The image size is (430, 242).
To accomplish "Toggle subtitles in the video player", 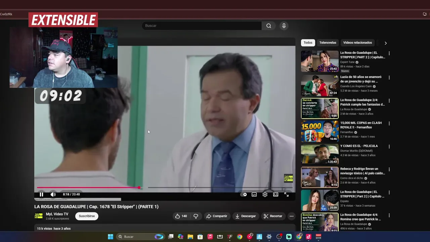I will pos(254,194).
